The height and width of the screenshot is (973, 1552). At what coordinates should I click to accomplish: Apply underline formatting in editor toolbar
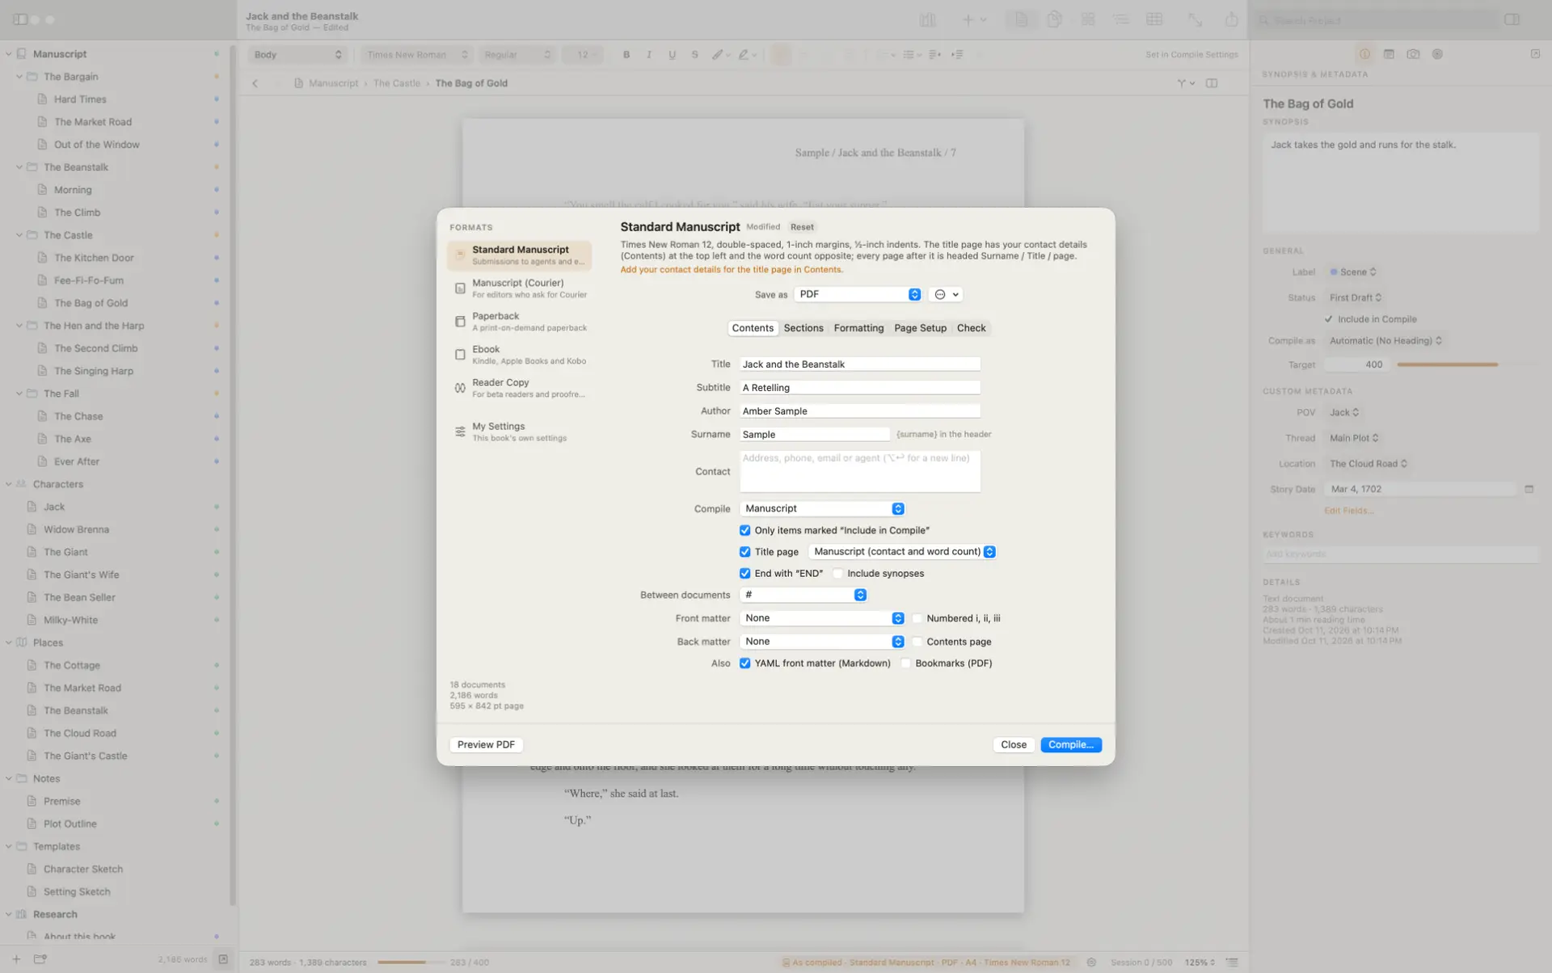click(x=672, y=54)
